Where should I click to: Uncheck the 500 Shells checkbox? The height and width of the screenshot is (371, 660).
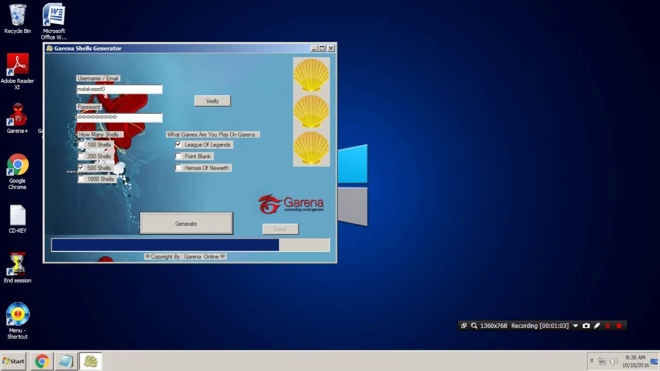[x=80, y=167]
